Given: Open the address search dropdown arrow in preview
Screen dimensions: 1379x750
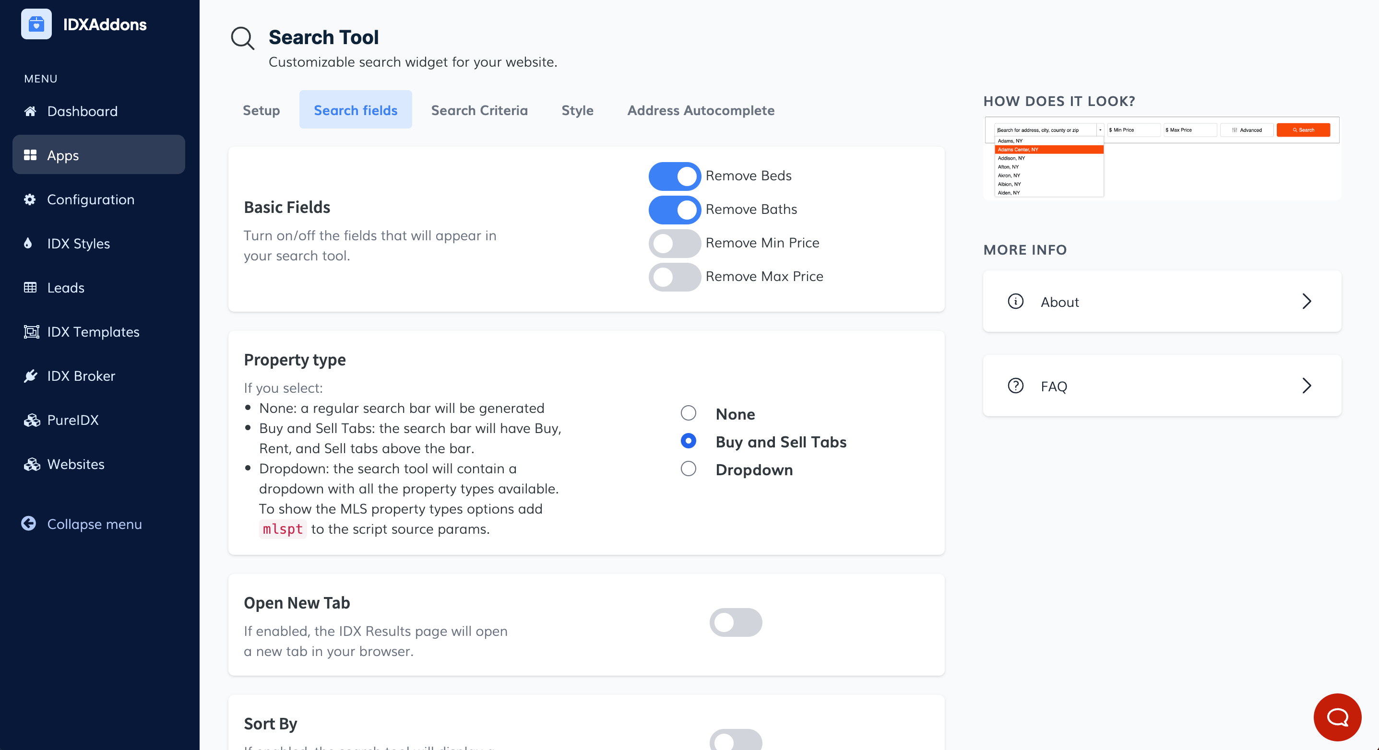Looking at the screenshot, I should [1100, 130].
